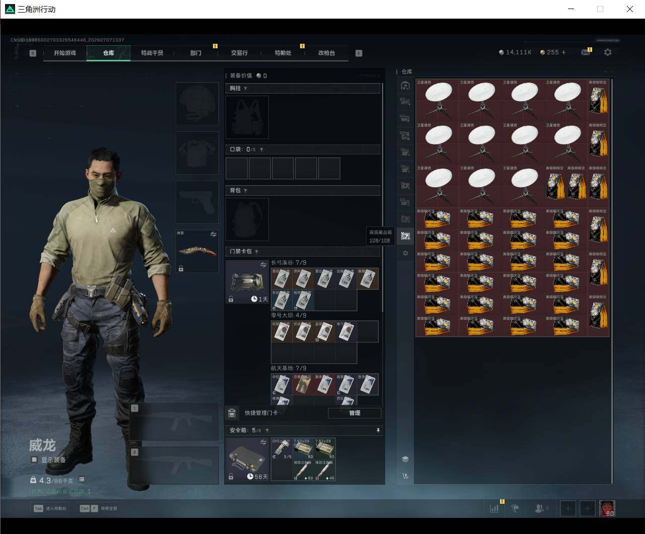The width and height of the screenshot is (645, 534).
Task: Toggle the swap arrows on keycard pack
Action: [263, 265]
